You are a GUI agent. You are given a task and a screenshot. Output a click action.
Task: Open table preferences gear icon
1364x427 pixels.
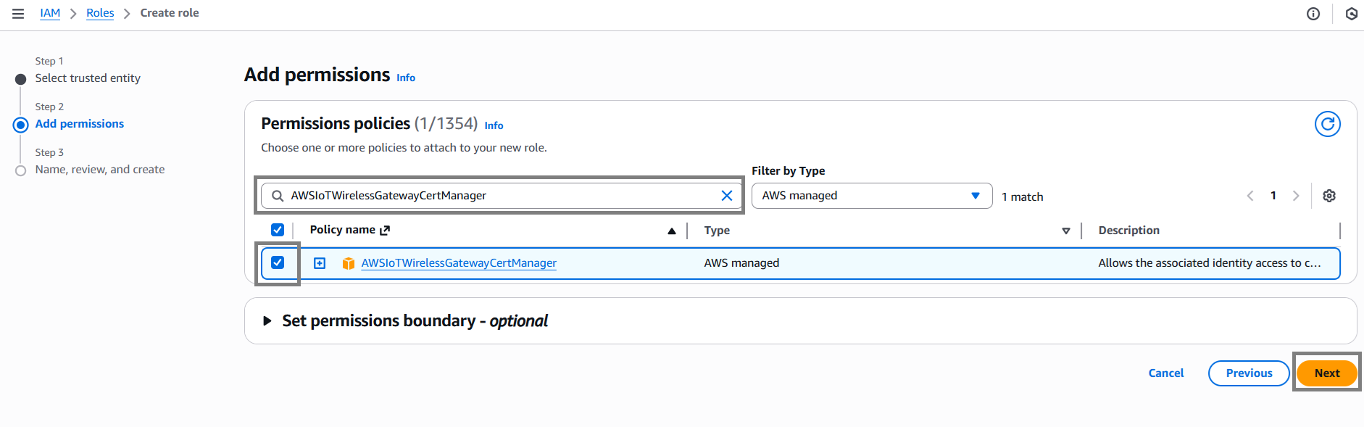(x=1329, y=196)
